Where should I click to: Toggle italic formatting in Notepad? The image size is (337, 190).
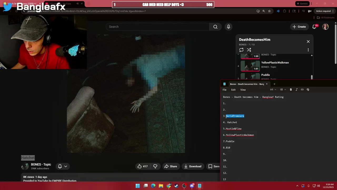(x=296, y=90)
